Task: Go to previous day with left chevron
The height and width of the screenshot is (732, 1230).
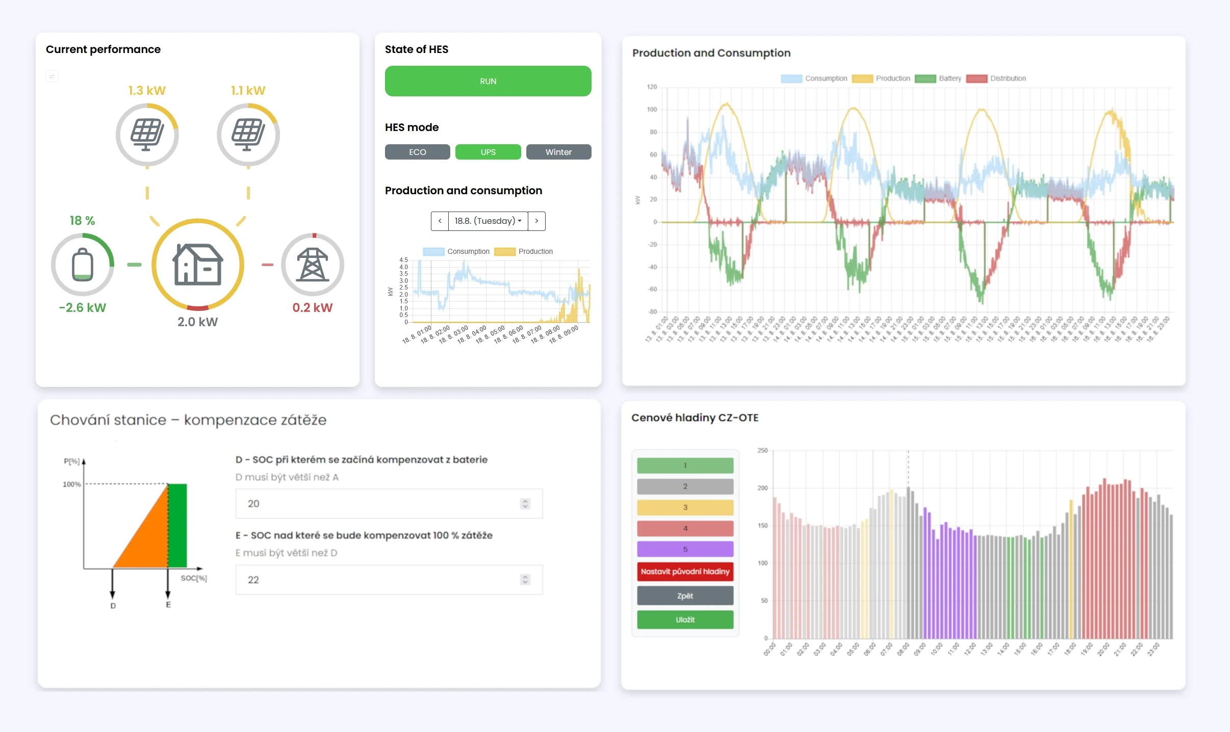Action: pyautogui.click(x=440, y=221)
